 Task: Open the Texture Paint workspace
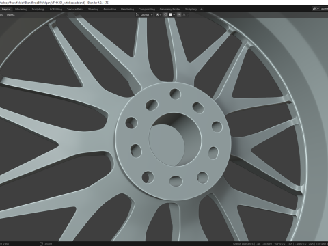(75, 10)
